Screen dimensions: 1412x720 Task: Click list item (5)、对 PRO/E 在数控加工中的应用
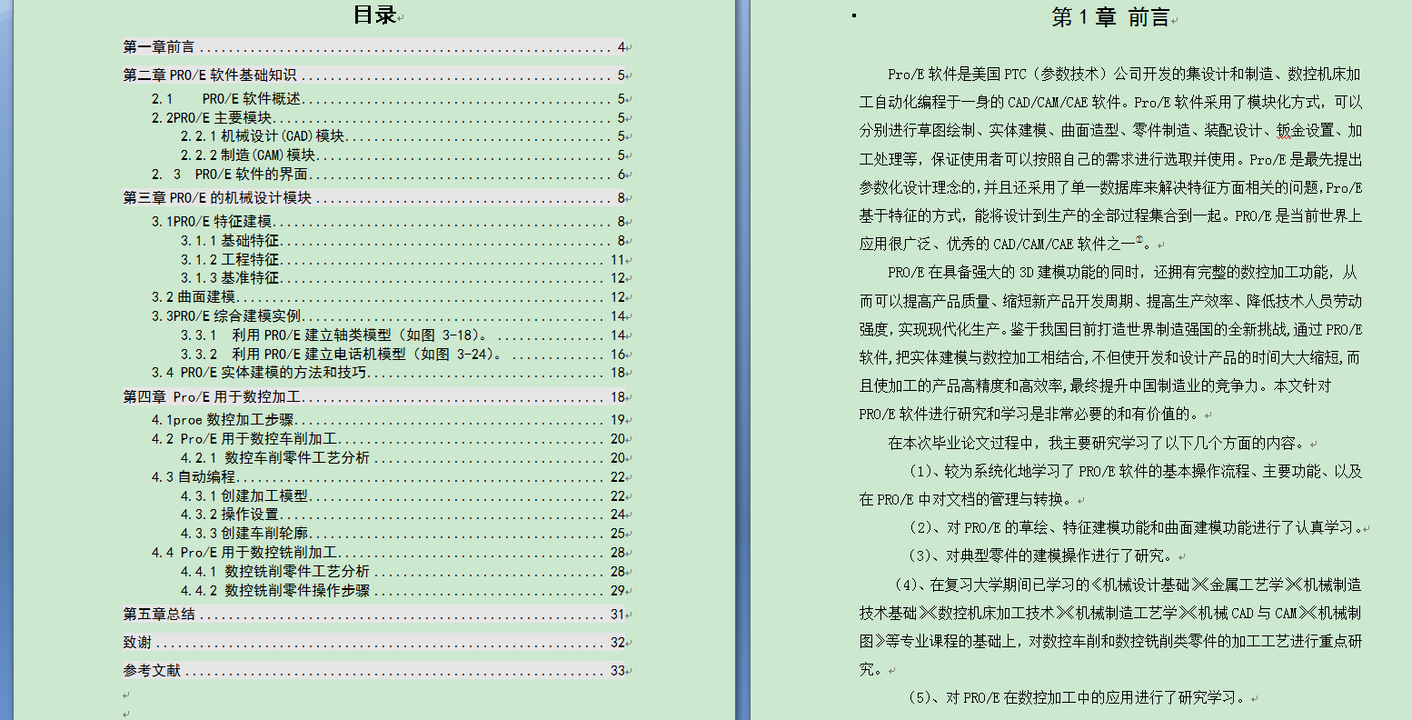(x=1079, y=698)
